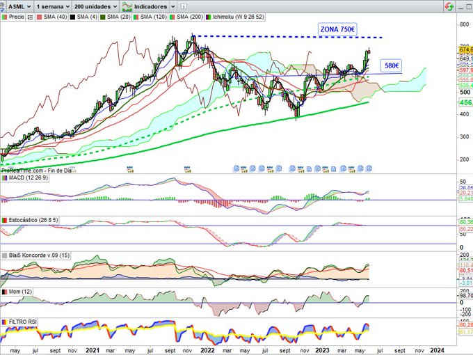Click the 61,17 FILTRO RSI value label
473x355 pixels.
click(x=466, y=332)
